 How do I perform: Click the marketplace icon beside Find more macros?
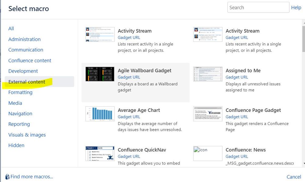point(7,177)
